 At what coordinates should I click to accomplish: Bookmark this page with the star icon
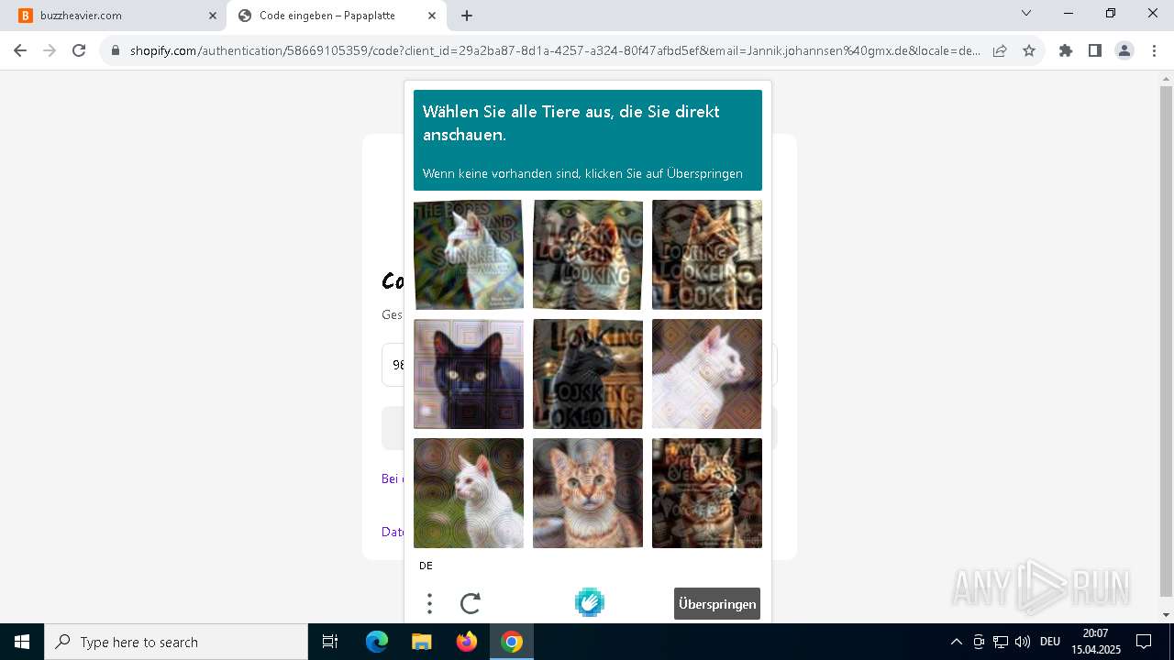(1029, 51)
